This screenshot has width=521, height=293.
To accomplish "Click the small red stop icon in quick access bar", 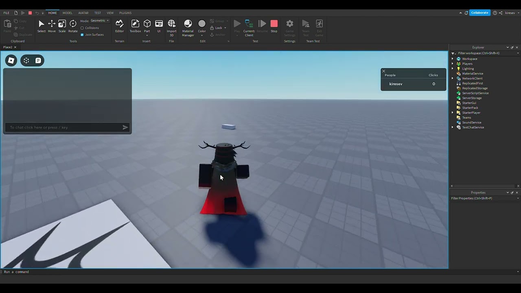I will tap(30, 13).
